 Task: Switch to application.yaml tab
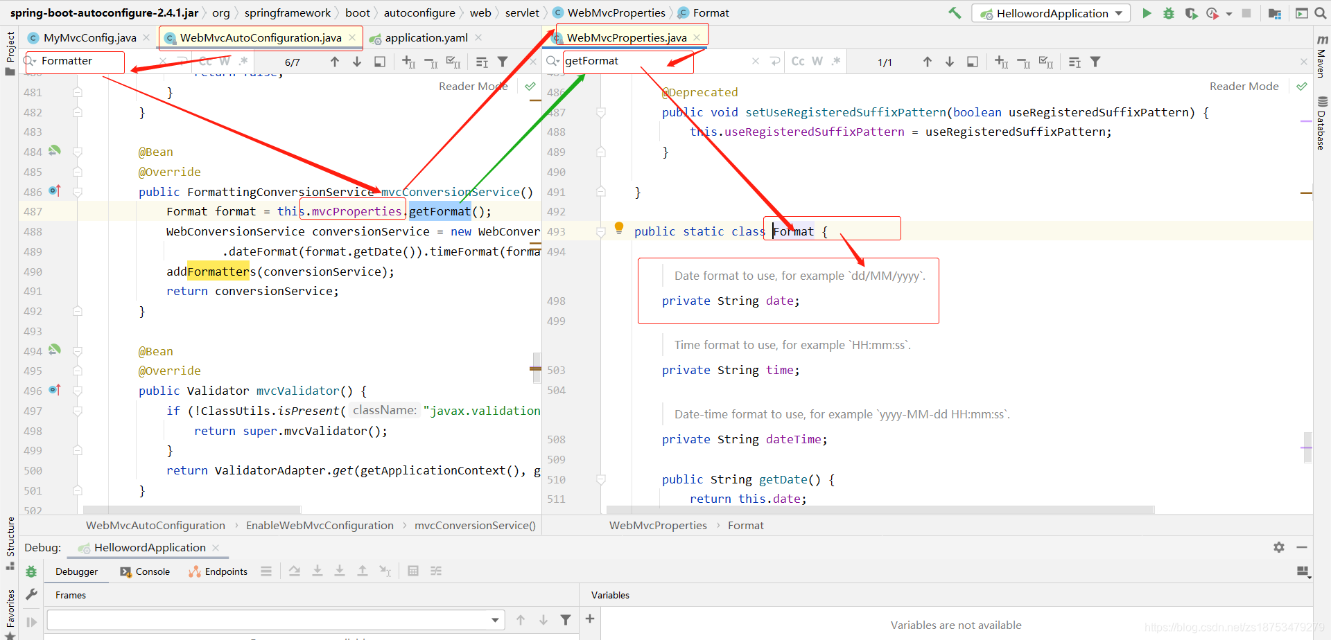point(426,38)
